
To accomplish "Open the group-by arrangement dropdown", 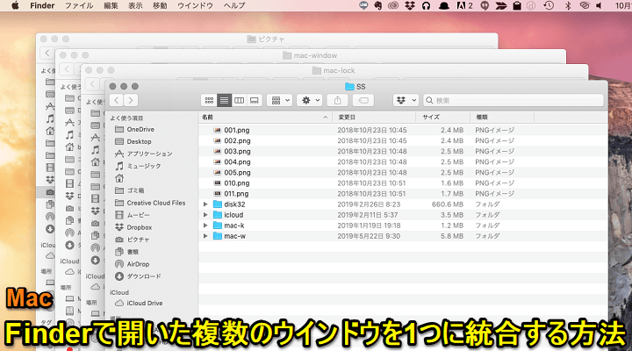I will point(280,100).
